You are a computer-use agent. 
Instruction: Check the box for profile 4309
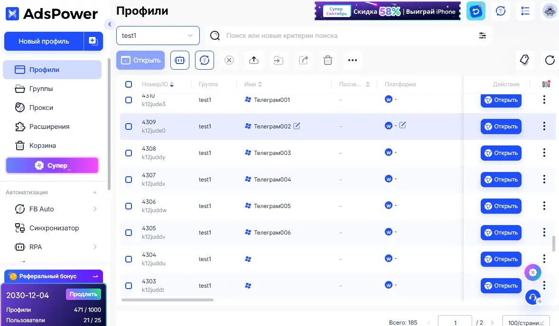tap(129, 127)
